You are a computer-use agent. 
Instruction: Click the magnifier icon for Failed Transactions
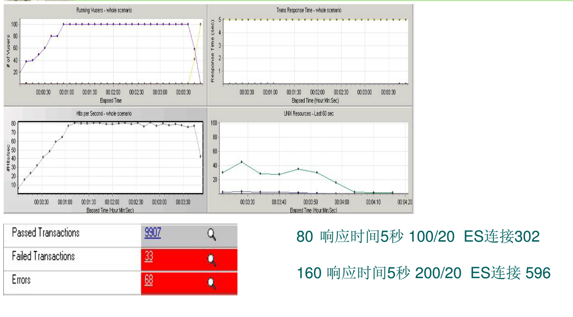212,259
